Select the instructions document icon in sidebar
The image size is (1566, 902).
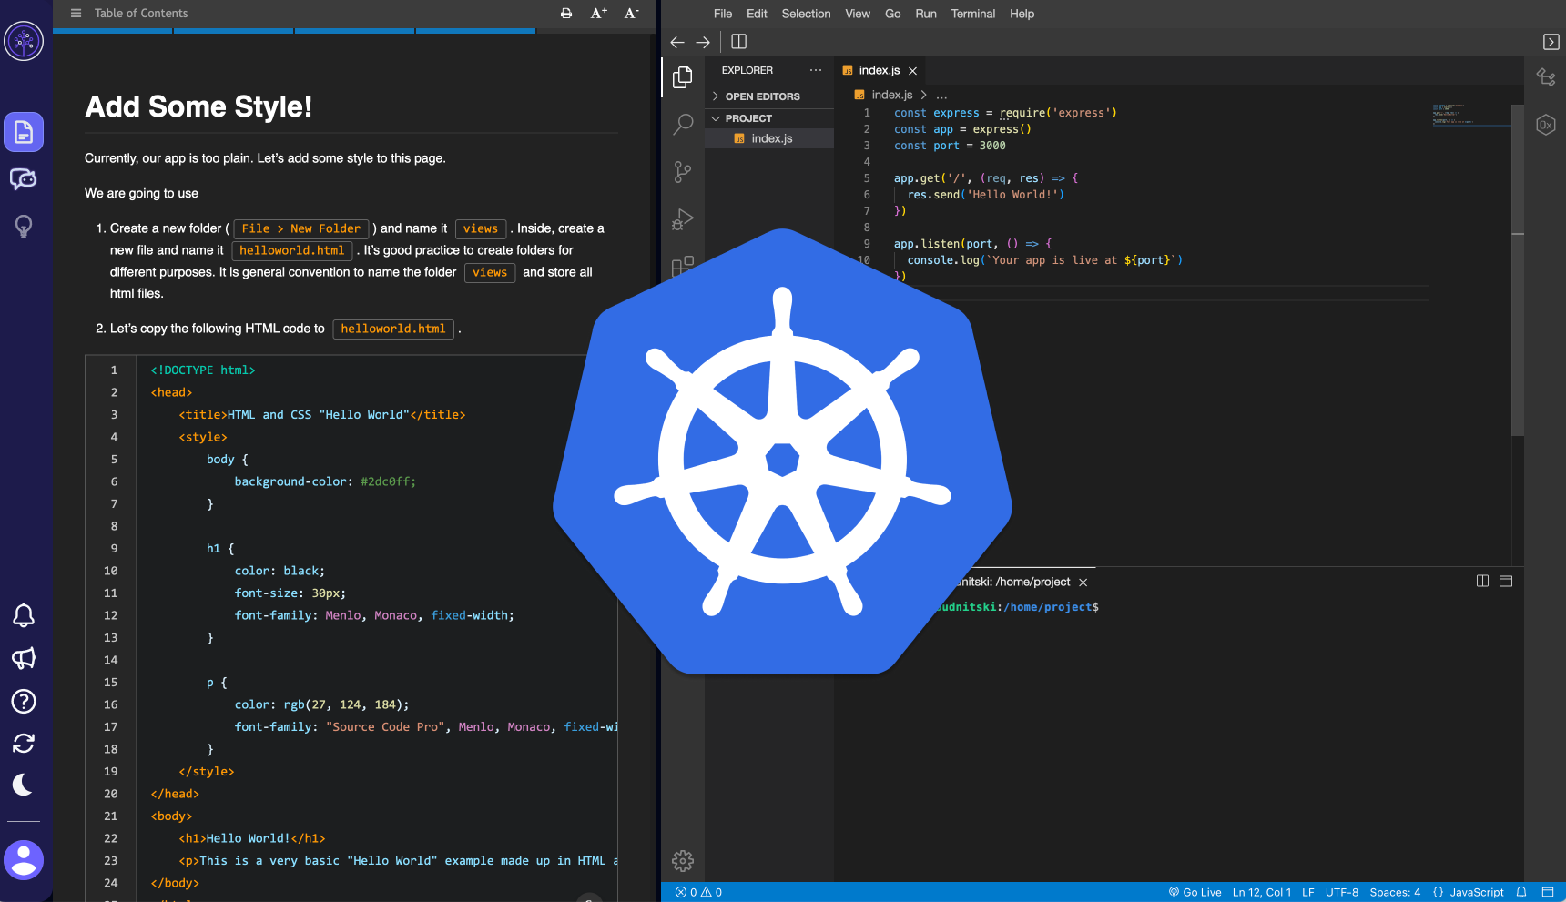point(24,132)
